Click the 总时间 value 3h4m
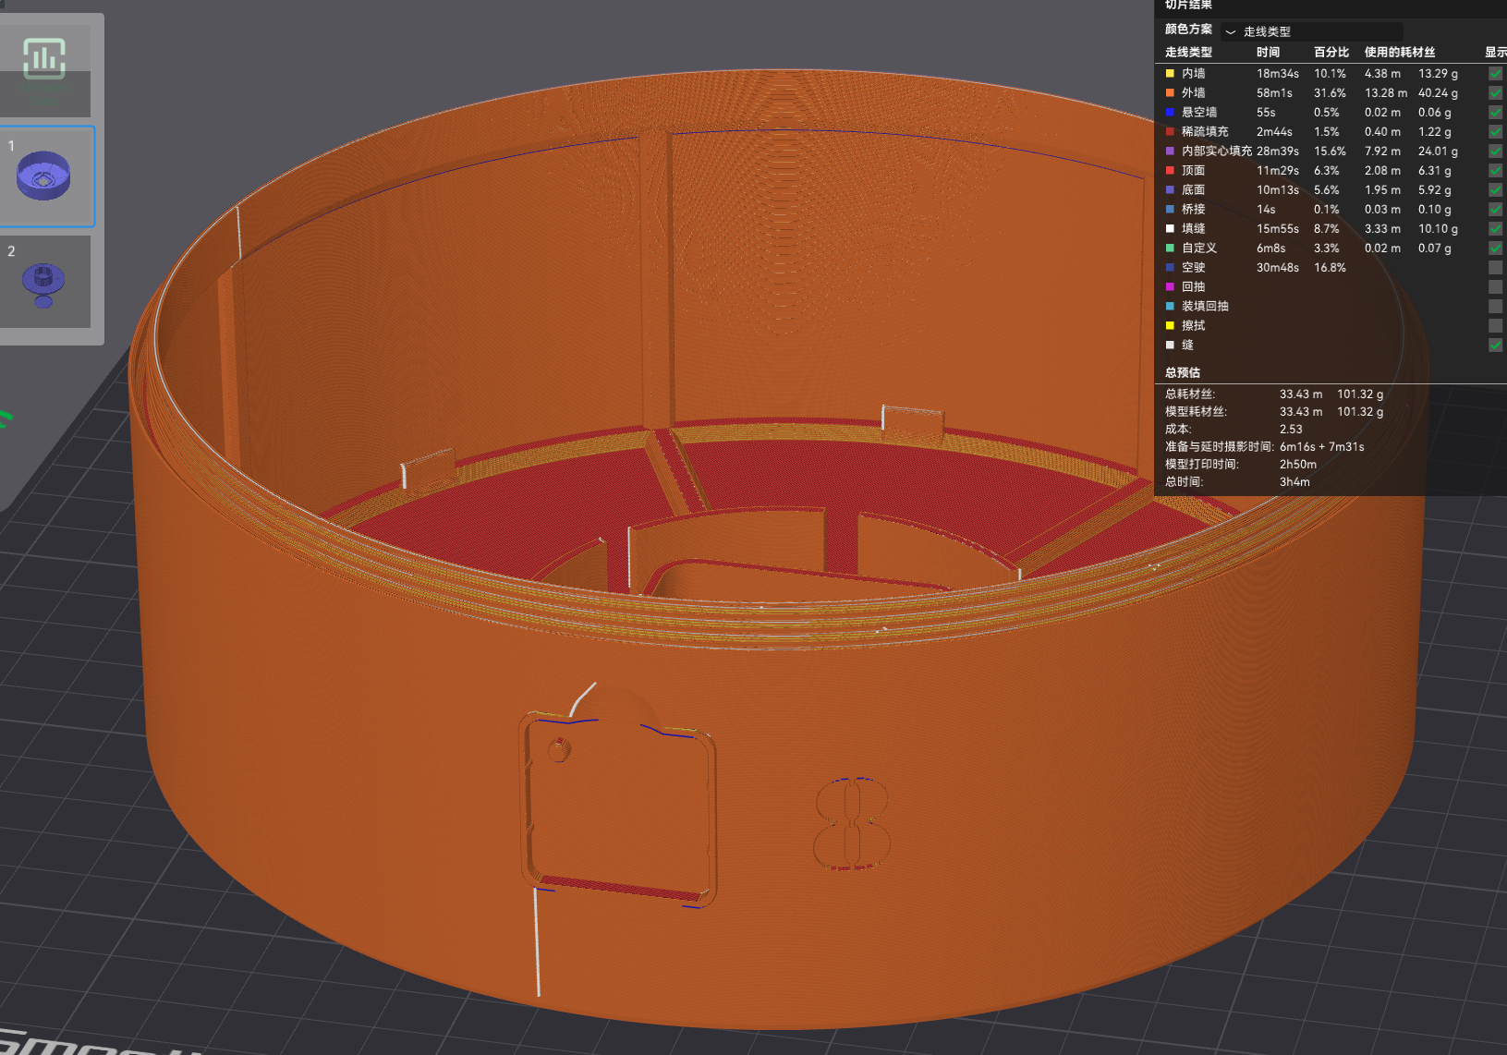1507x1055 pixels. tap(1294, 481)
